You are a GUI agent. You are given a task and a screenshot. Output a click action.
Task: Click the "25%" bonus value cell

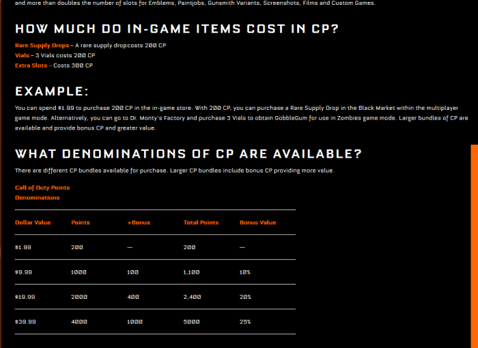pos(245,321)
